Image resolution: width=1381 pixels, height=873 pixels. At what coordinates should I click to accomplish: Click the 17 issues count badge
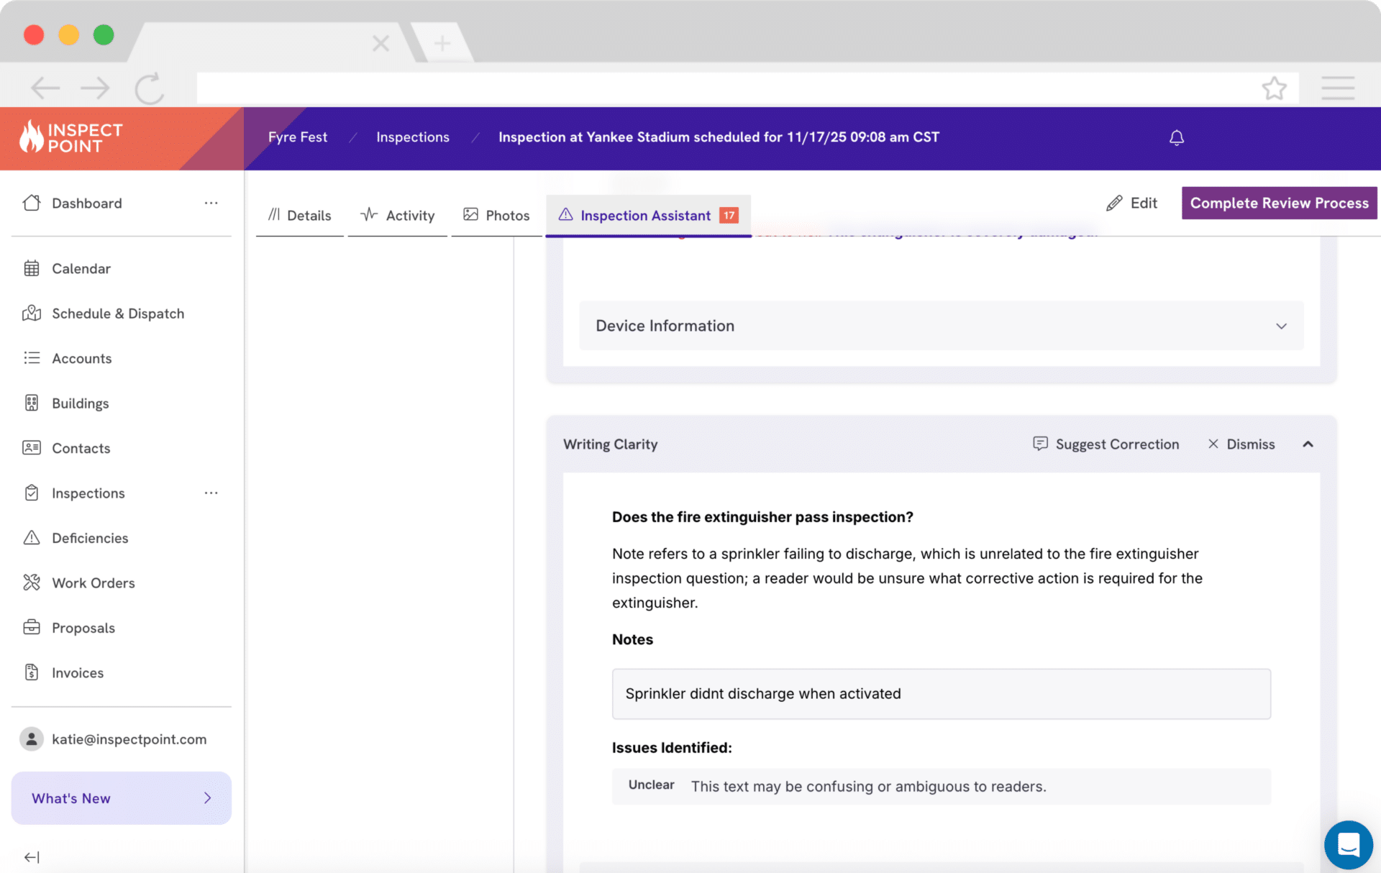[x=729, y=215]
